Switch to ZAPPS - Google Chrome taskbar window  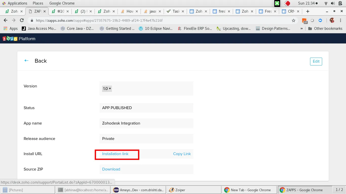point(305,190)
